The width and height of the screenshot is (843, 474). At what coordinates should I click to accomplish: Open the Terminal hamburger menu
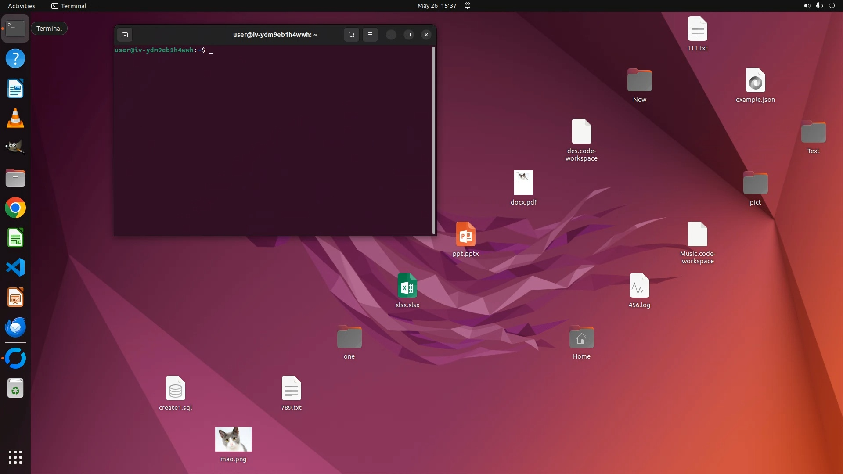tap(370, 35)
